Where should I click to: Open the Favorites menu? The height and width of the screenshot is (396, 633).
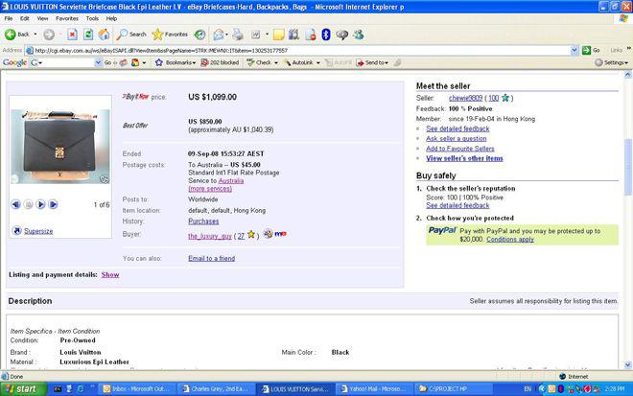tap(67, 18)
